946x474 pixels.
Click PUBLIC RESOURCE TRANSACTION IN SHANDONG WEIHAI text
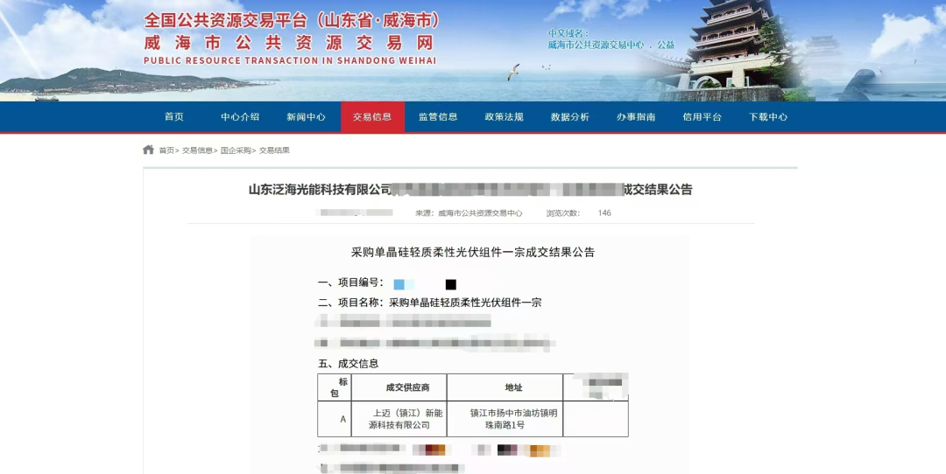(x=290, y=61)
